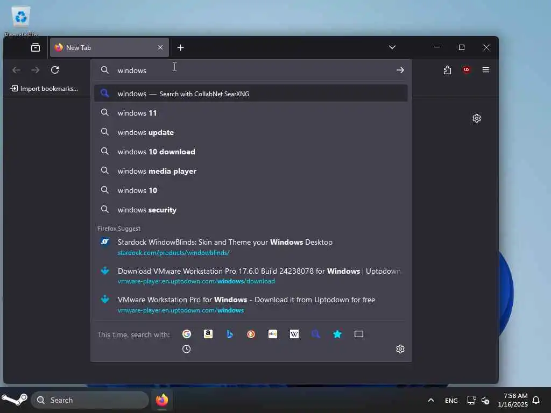Screen dimensions: 551x413
Task: Search this time with eBay
Action: point(273,334)
